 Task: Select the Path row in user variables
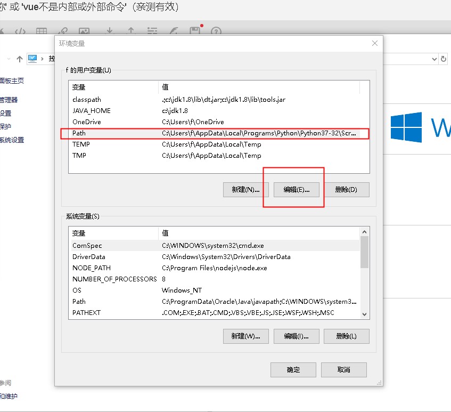coord(216,133)
